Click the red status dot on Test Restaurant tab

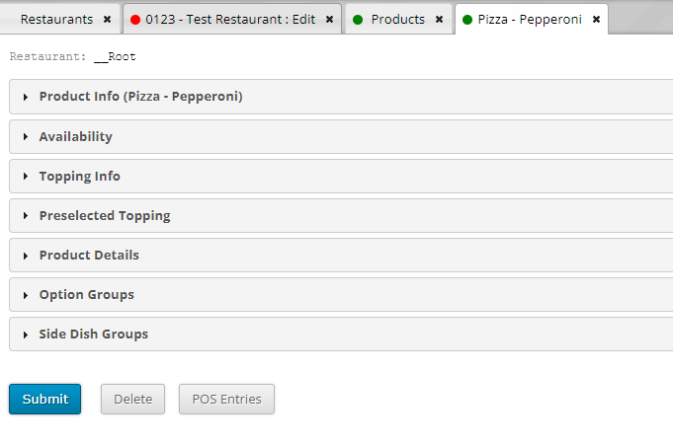[x=135, y=20]
